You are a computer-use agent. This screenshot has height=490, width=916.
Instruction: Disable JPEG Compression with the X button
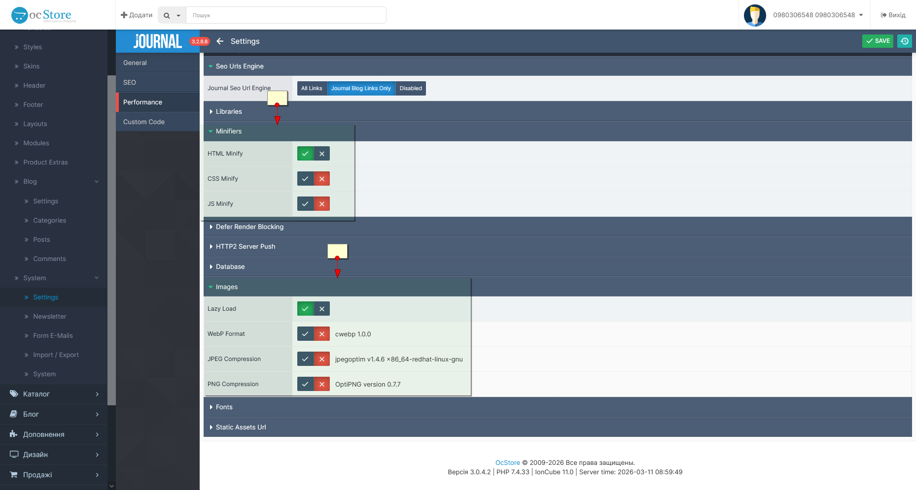(322, 359)
